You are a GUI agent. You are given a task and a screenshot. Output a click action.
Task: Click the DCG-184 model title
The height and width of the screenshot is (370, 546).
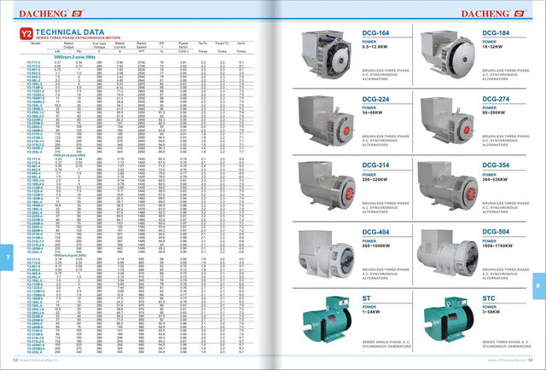click(496, 33)
